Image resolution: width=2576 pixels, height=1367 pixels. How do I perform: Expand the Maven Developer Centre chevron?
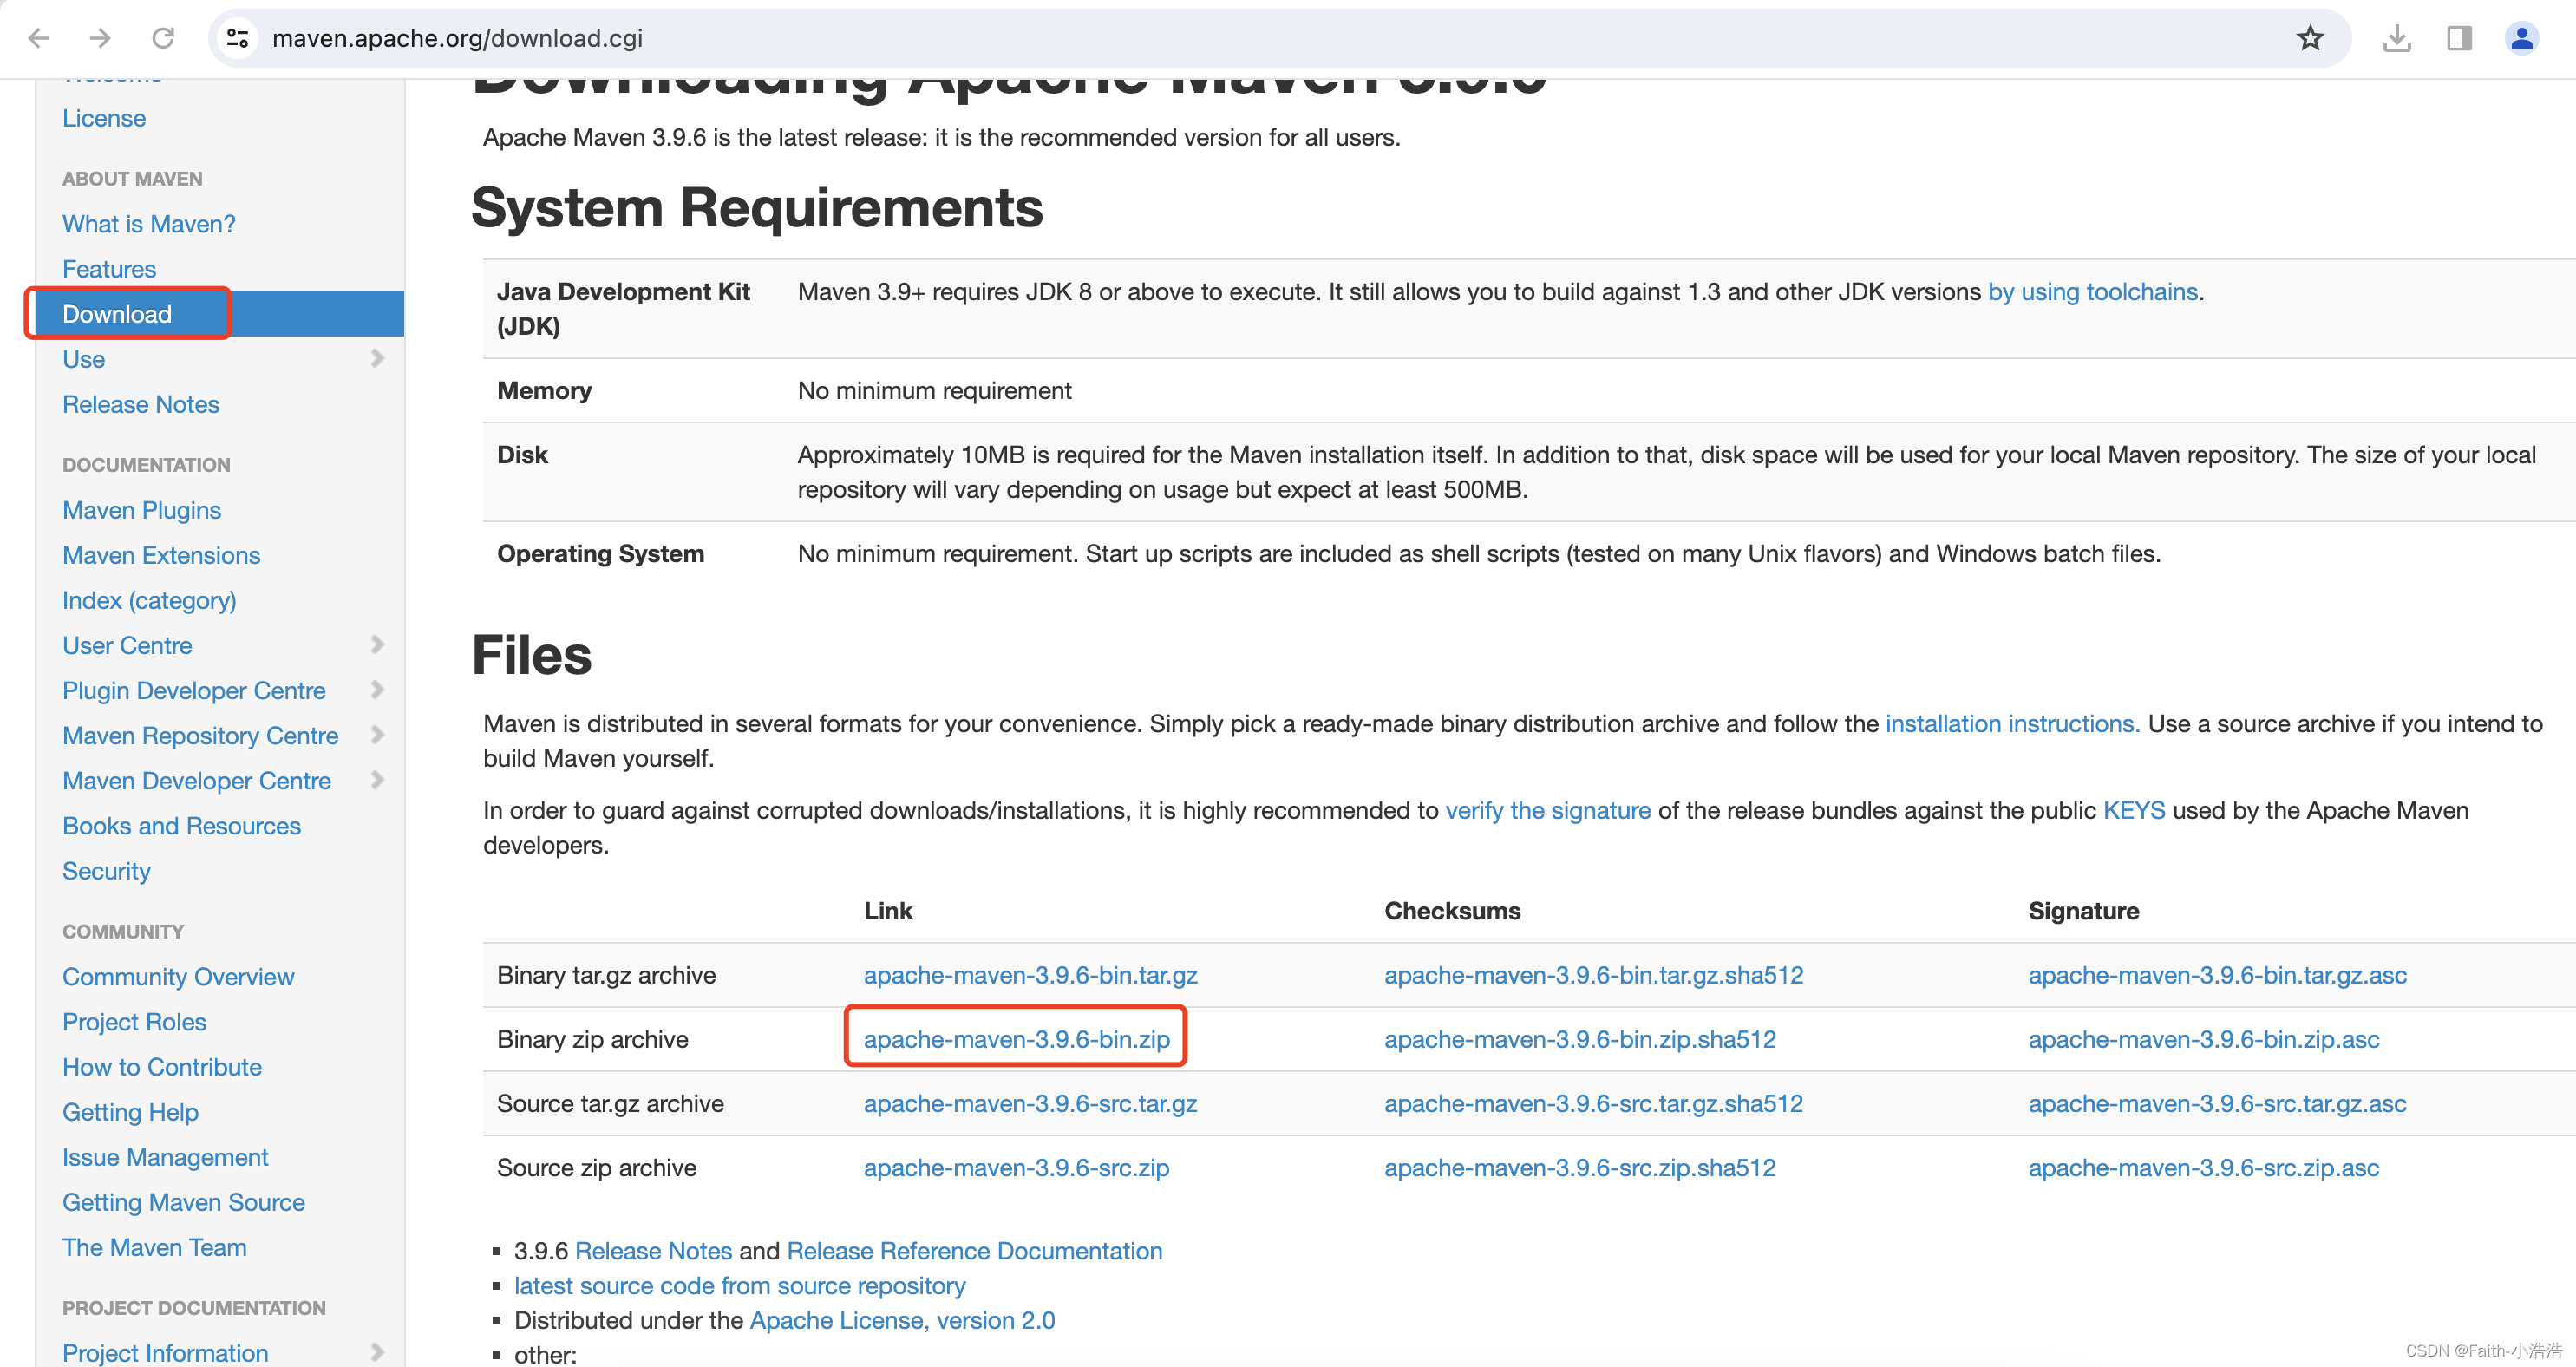click(377, 779)
